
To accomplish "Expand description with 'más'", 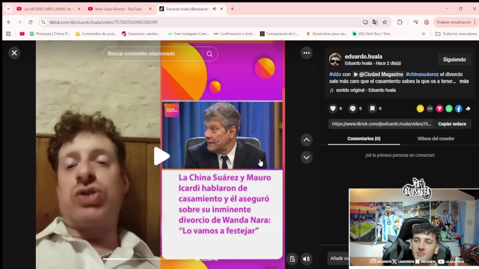I will pos(464,81).
